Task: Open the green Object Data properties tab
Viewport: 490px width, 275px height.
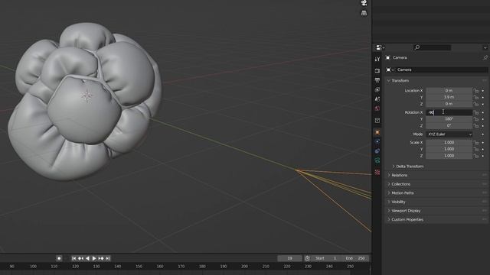Action: tap(377, 160)
